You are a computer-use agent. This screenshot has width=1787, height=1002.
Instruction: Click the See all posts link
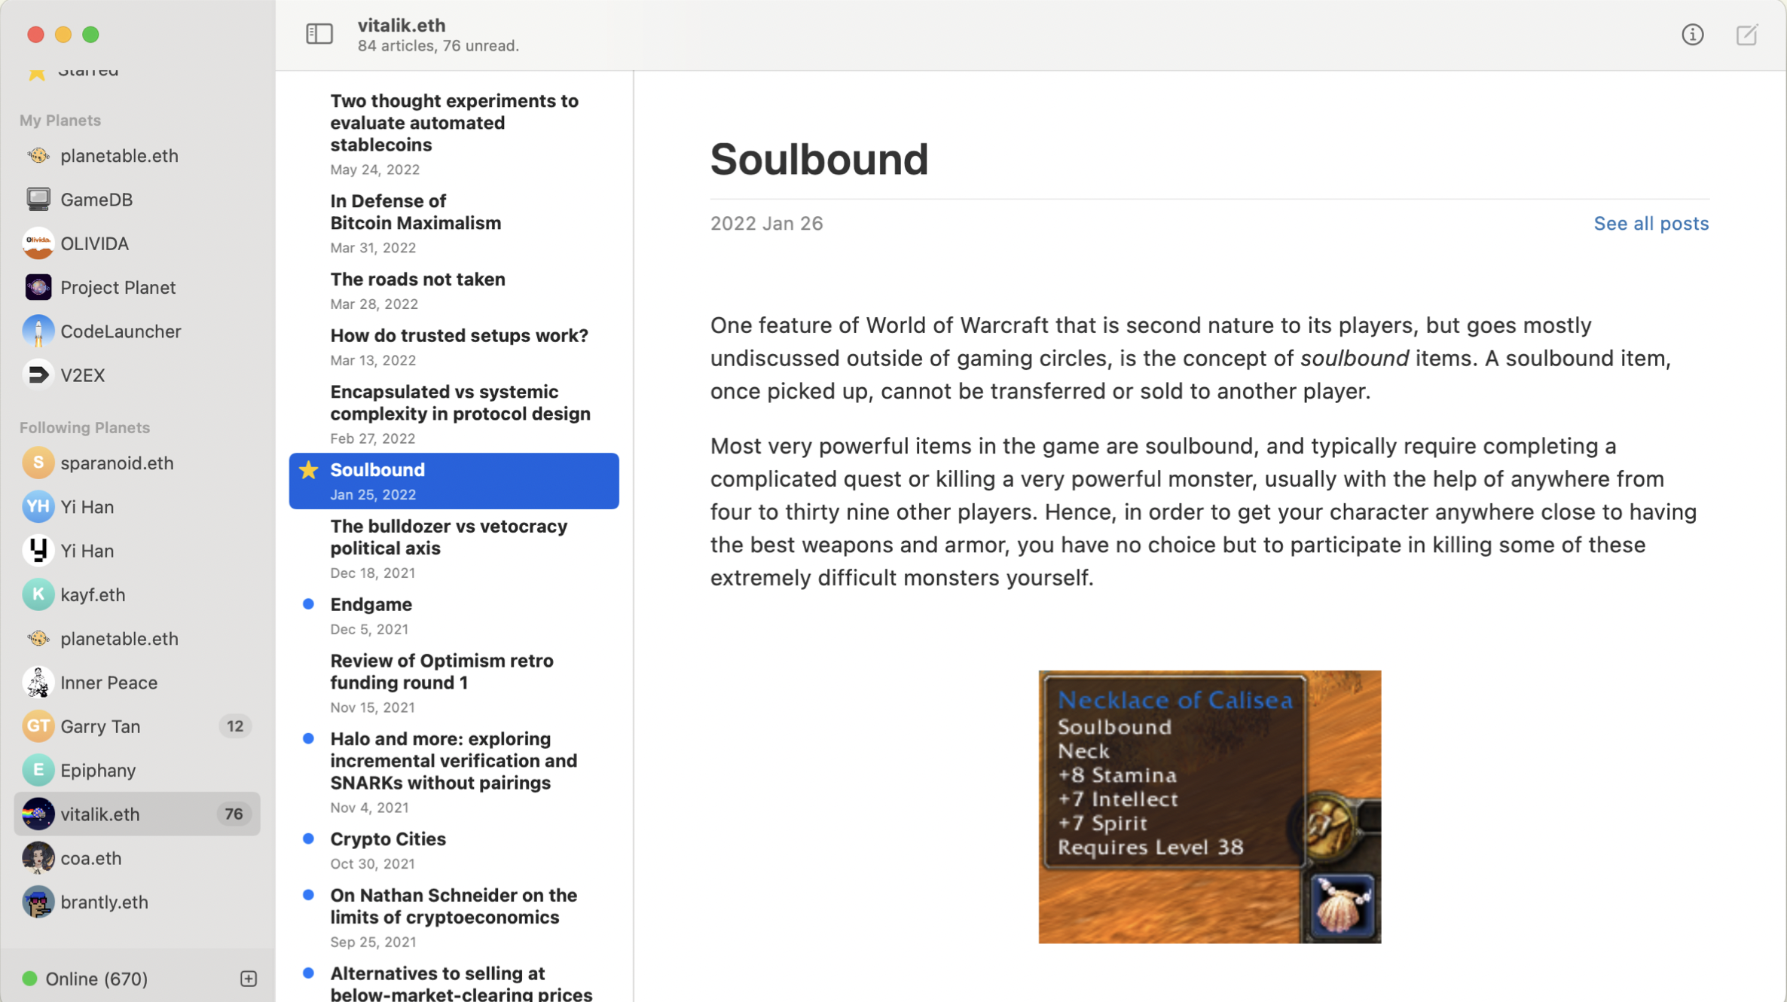(1651, 223)
